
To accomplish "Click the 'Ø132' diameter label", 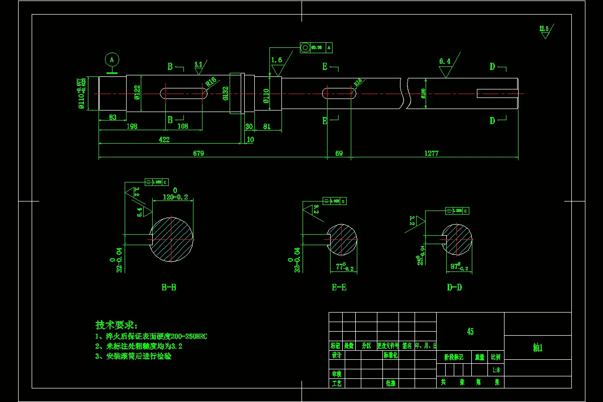I will pos(226,93).
